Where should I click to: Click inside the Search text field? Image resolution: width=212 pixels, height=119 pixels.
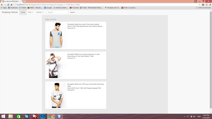tap(58, 12)
